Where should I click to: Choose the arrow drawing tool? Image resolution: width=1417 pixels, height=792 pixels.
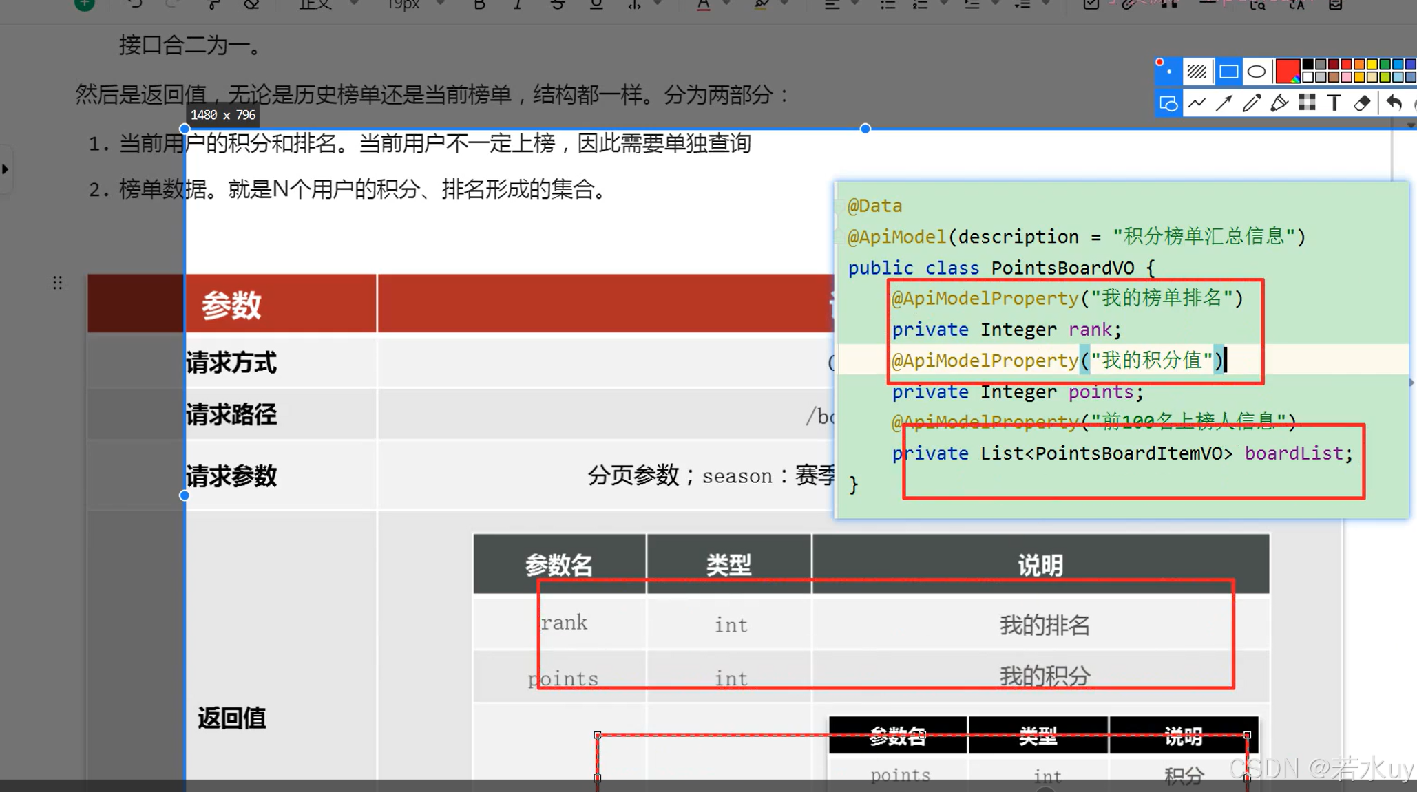click(x=1224, y=104)
